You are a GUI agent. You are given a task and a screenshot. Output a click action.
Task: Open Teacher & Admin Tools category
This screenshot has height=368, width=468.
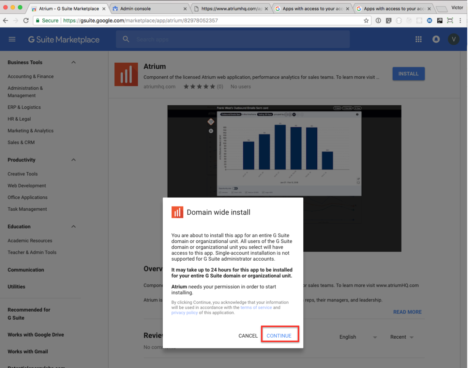pyautogui.click(x=32, y=252)
